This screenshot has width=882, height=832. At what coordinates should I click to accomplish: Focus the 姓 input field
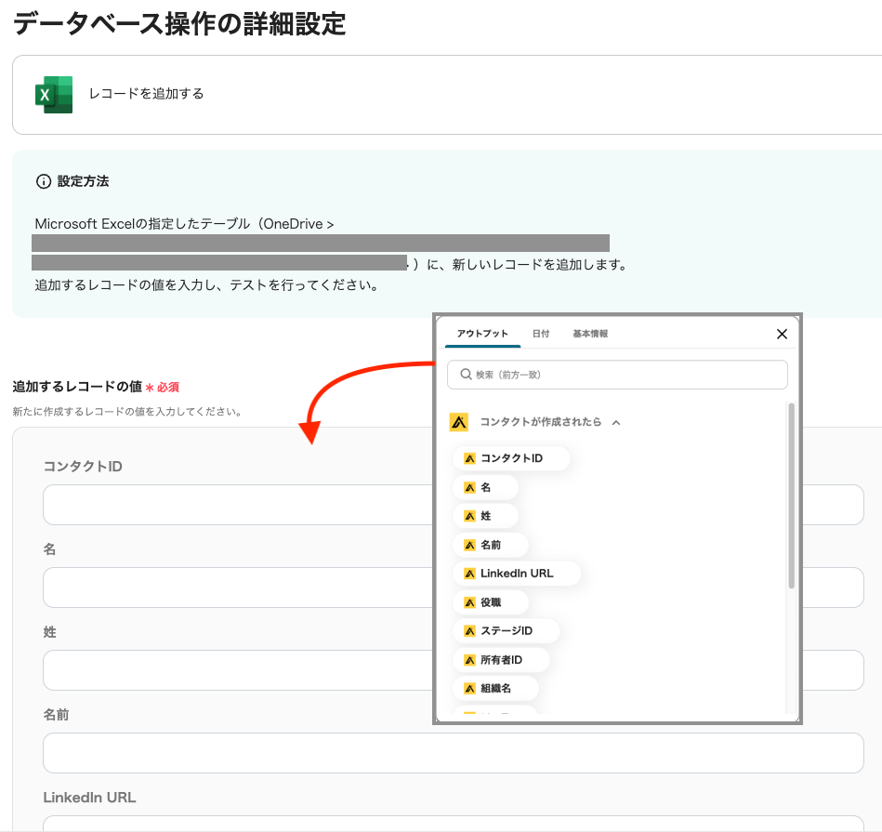(x=232, y=670)
